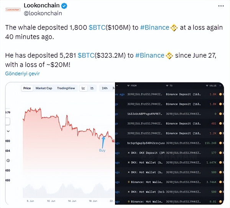Select the candlestick chart icon
This screenshot has height=208, width=230.
click(x=92, y=88)
